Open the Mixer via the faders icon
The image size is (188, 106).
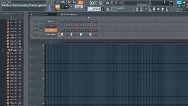(154, 9)
